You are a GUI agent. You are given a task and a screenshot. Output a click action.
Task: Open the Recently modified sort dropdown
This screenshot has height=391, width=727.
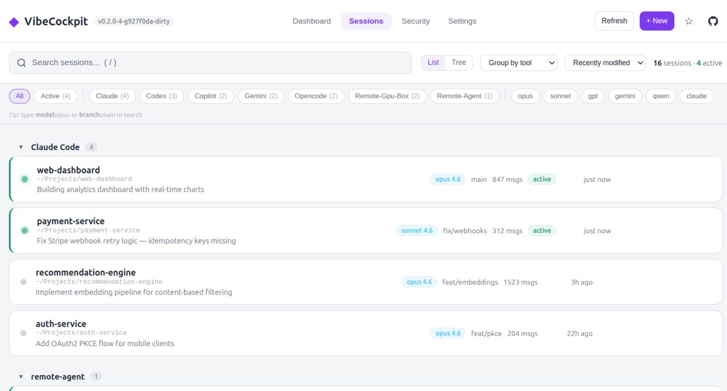click(x=604, y=63)
